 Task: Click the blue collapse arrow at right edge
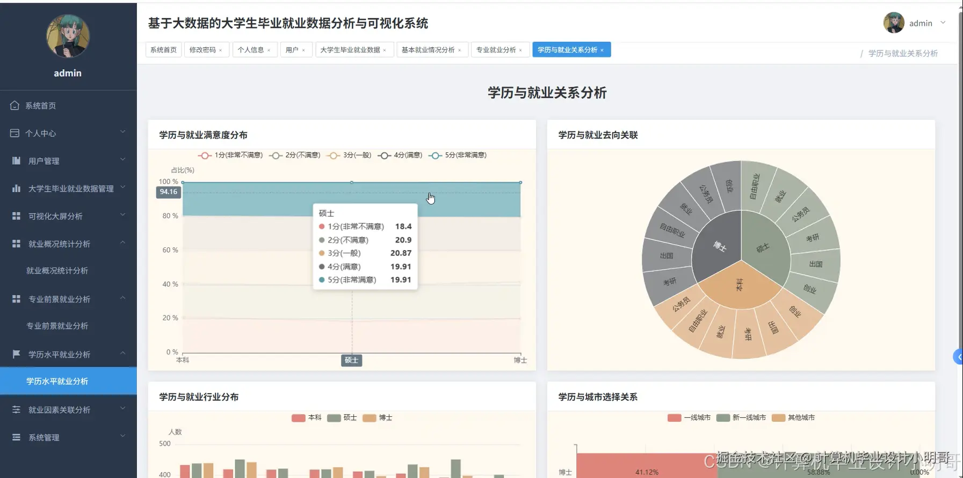(x=958, y=357)
